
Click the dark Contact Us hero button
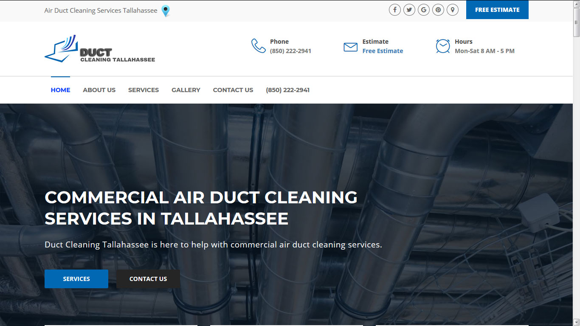pyautogui.click(x=148, y=279)
